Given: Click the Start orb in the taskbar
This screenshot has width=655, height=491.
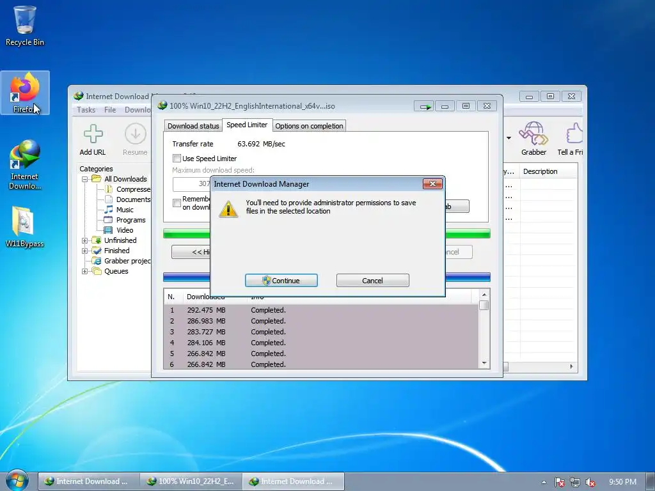Looking at the screenshot, I should (17, 481).
